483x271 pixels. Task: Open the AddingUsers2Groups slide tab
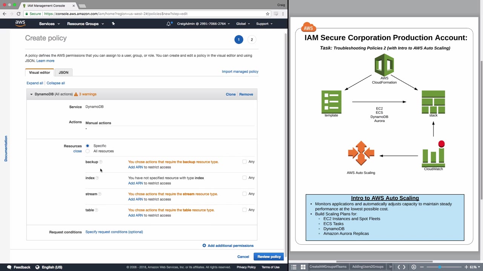click(368, 267)
